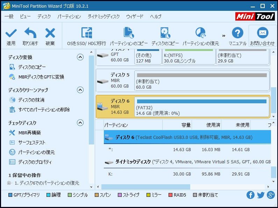This screenshot has height=208, width=278.
Task: Open the マニュアル help icon
Action: pos(237,34)
